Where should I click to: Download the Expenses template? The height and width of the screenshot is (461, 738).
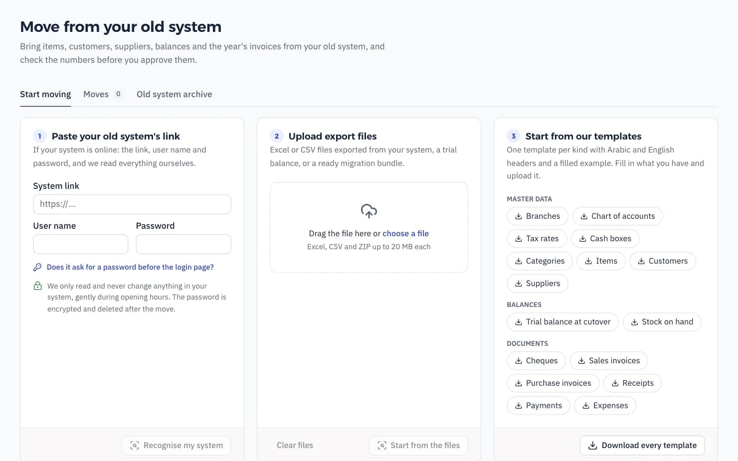[605, 406]
